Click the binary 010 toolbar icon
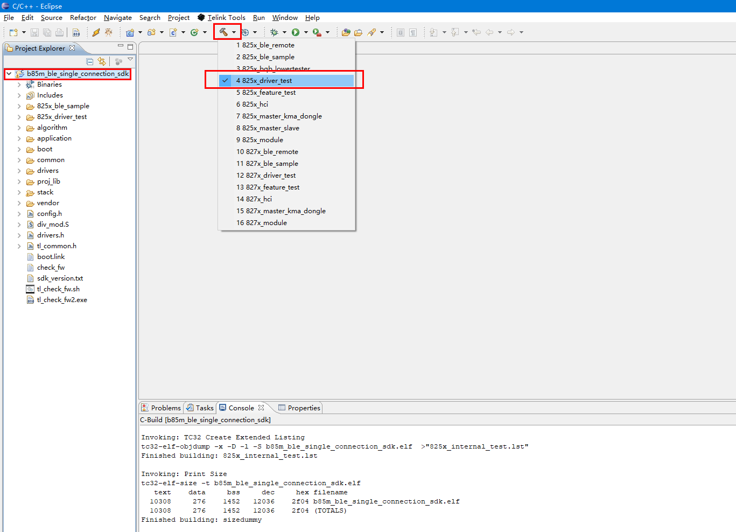 76,32
